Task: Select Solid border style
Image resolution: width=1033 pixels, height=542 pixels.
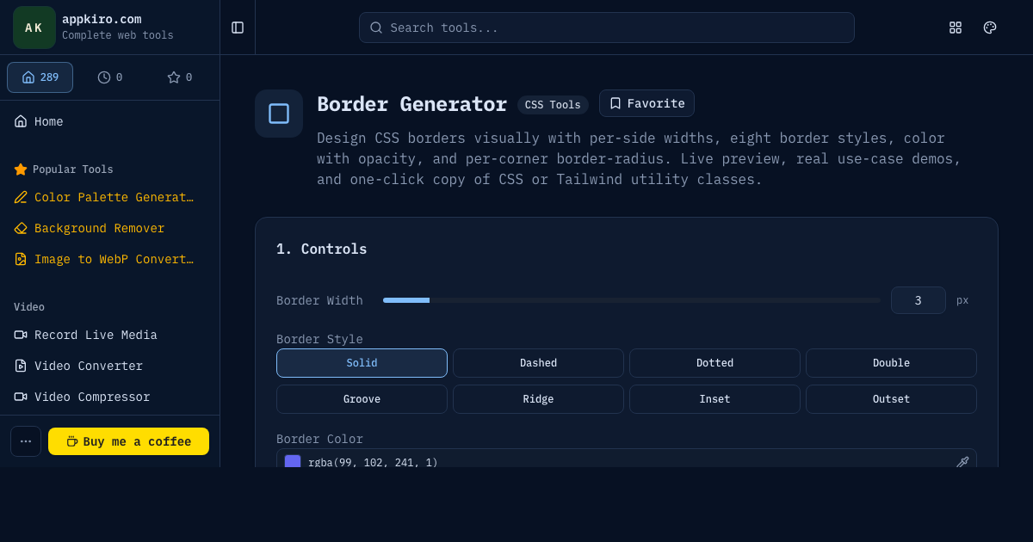Action: pyautogui.click(x=362, y=363)
